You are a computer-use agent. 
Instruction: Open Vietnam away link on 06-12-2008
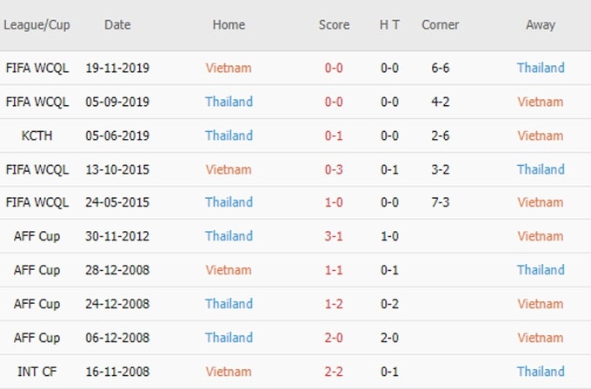click(541, 338)
